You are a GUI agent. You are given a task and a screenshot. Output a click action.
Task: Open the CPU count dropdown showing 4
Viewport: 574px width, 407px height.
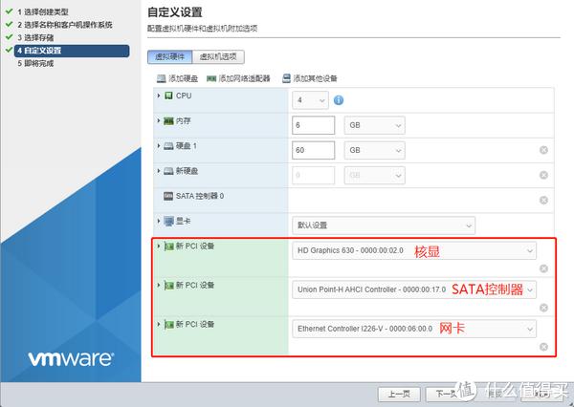click(x=310, y=100)
